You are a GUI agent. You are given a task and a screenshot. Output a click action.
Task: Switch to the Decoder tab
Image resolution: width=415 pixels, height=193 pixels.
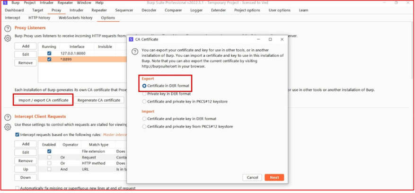point(149,10)
